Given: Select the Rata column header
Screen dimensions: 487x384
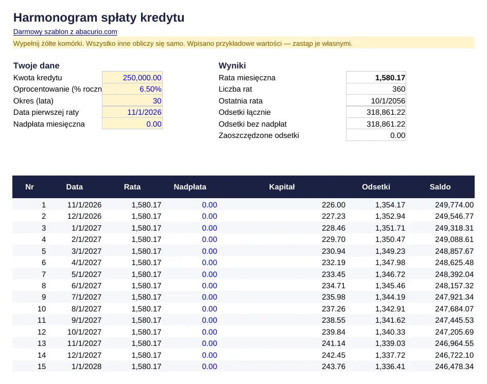Looking at the screenshot, I should (132, 187).
